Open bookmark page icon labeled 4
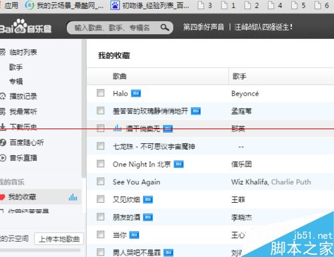This screenshot has height=257, width=334. pyautogui.click(x=271, y=5)
